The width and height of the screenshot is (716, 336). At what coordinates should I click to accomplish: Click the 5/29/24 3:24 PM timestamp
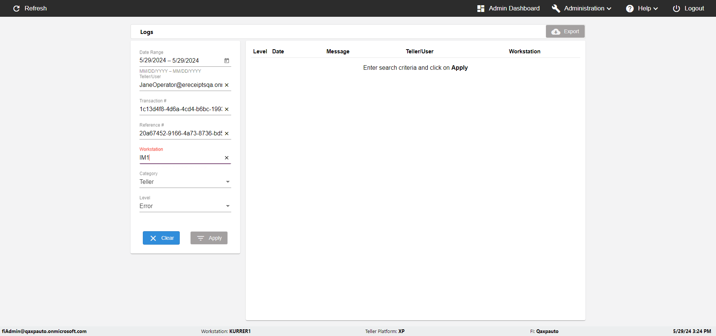tap(692, 331)
